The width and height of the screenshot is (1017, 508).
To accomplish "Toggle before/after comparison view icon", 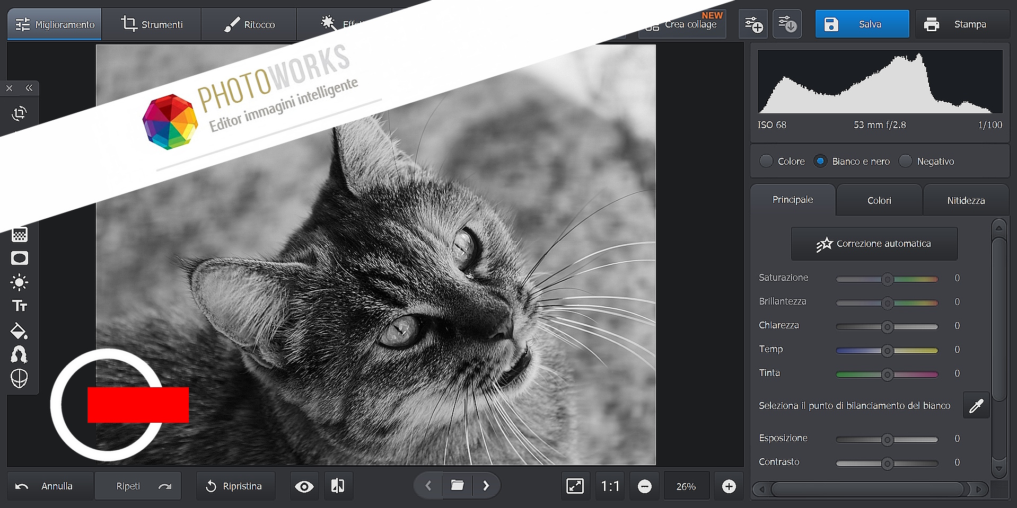I will point(338,486).
